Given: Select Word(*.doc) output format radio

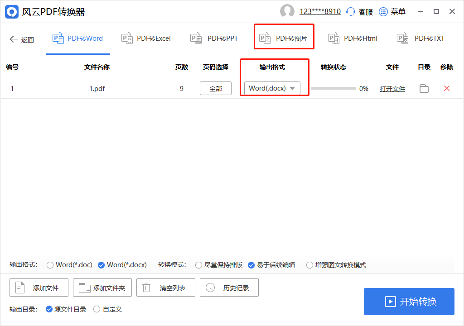Looking at the screenshot, I should (50, 265).
